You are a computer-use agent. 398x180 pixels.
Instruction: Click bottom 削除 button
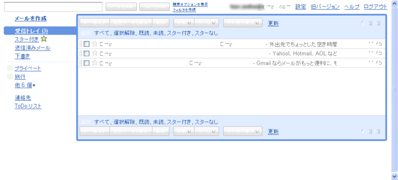[x=161, y=131]
